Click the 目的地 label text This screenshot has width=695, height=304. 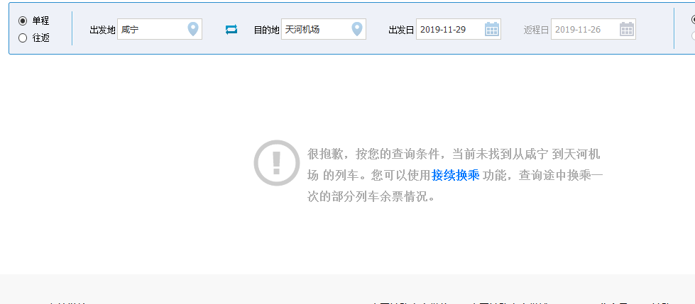[266, 30]
